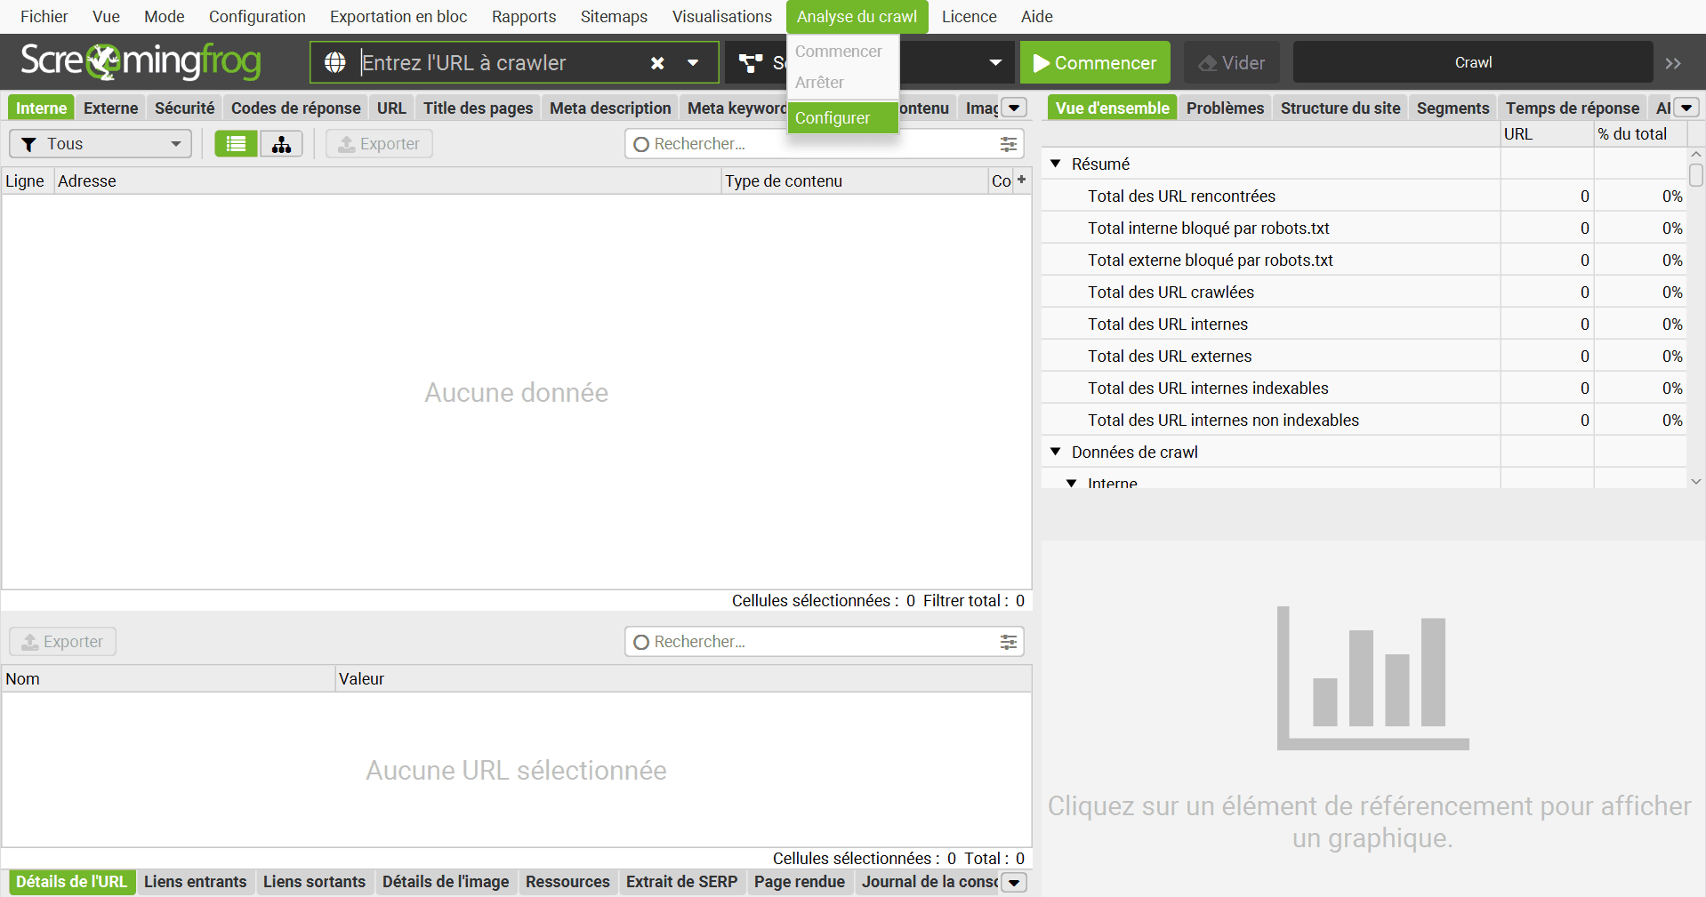
Task: Collapse the Données de crawl section
Action: point(1056,452)
